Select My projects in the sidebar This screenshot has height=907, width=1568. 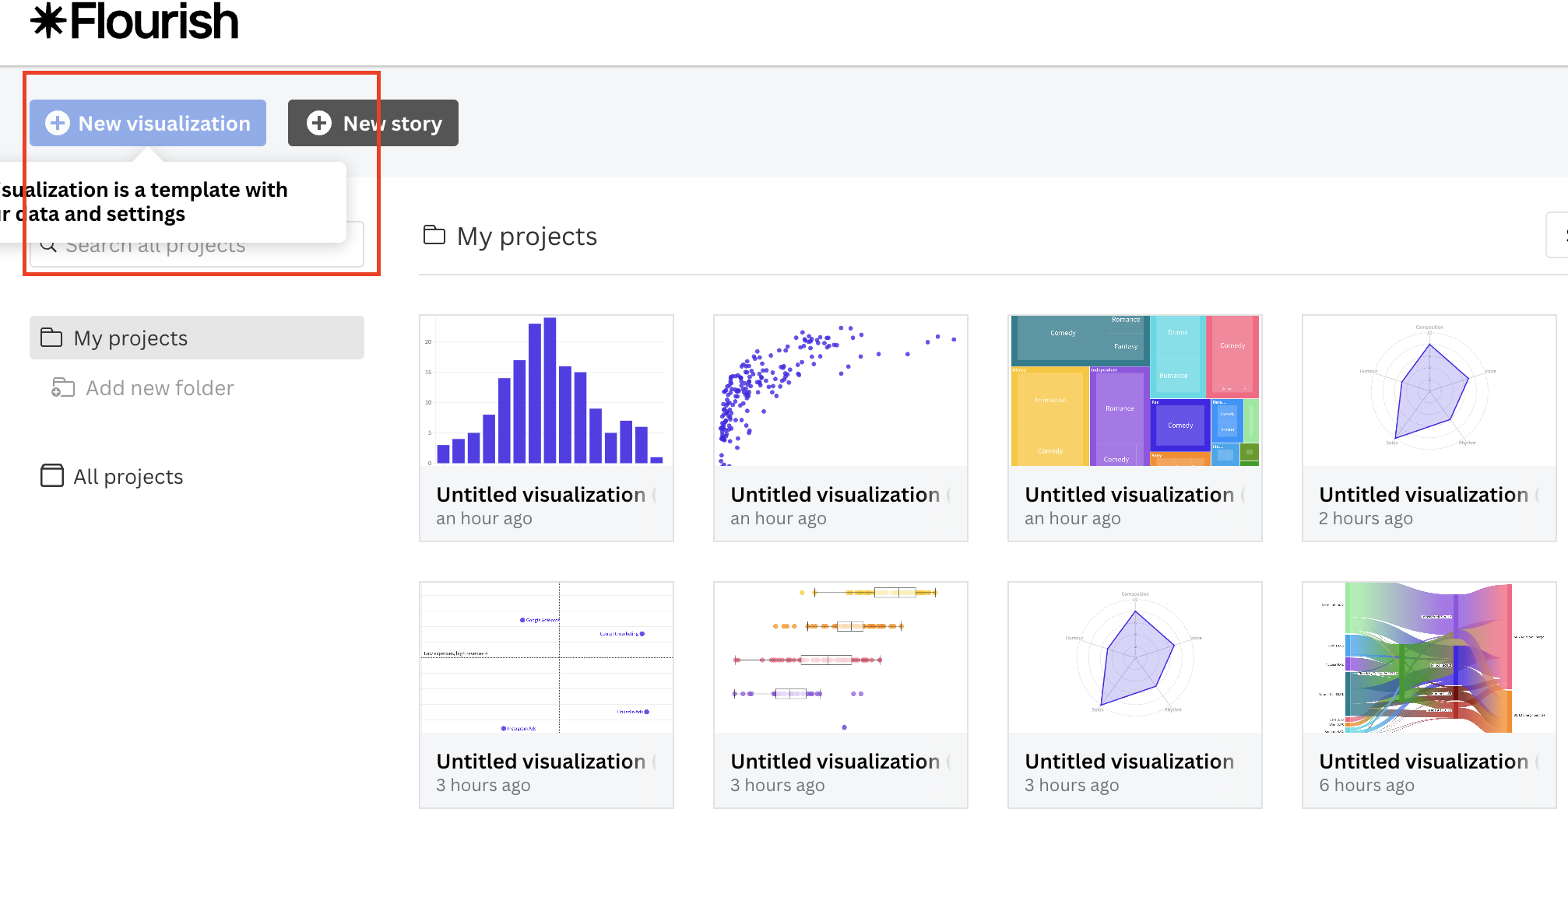[197, 338]
